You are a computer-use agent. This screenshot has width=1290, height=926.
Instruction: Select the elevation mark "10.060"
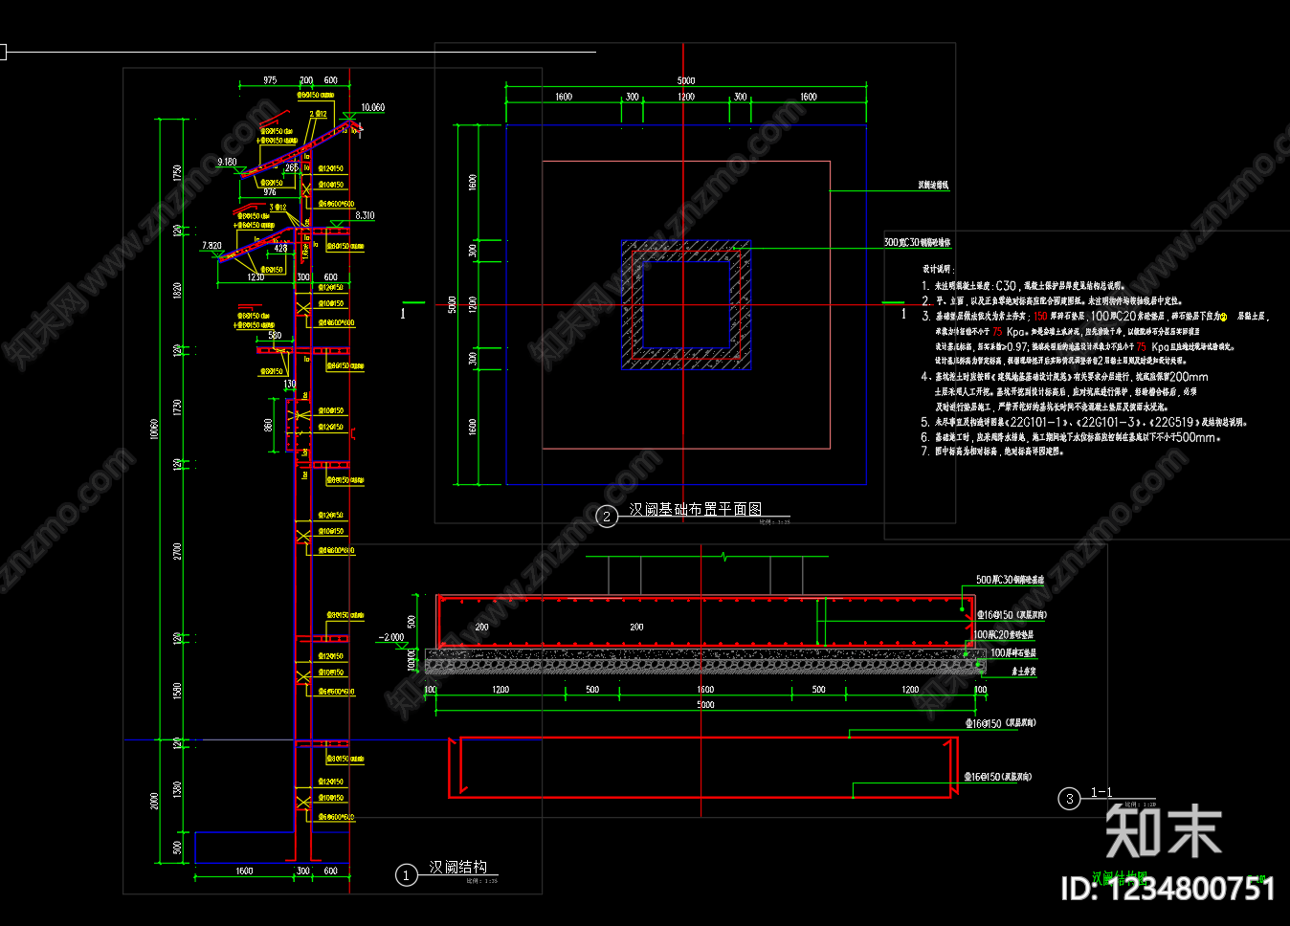[x=372, y=107]
